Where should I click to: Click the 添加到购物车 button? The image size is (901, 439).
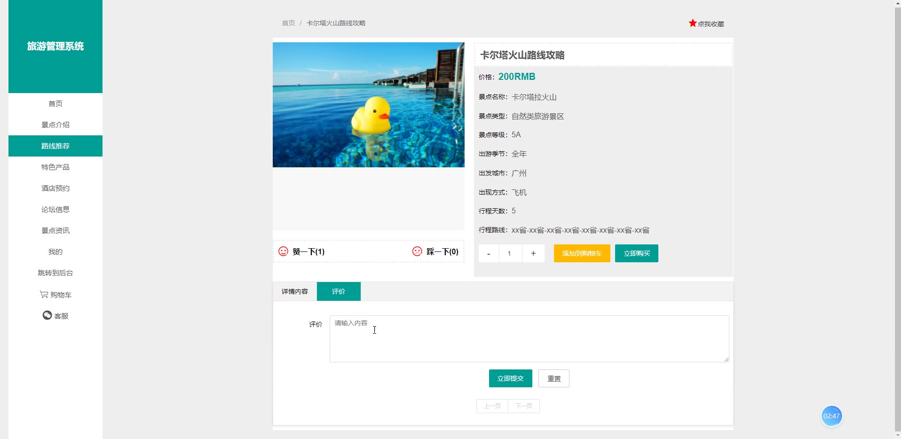(x=582, y=253)
